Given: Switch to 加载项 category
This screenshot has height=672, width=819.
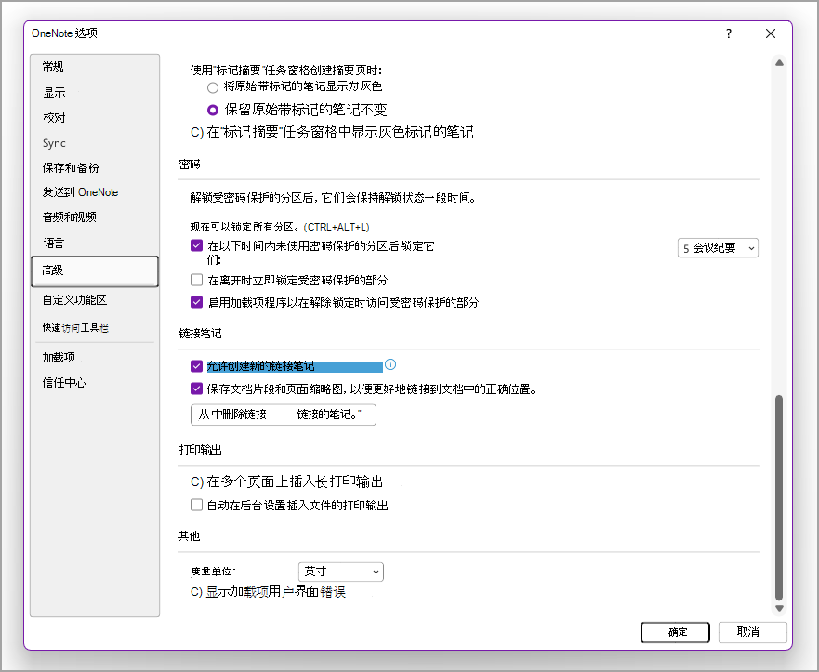Looking at the screenshot, I should click(95, 357).
